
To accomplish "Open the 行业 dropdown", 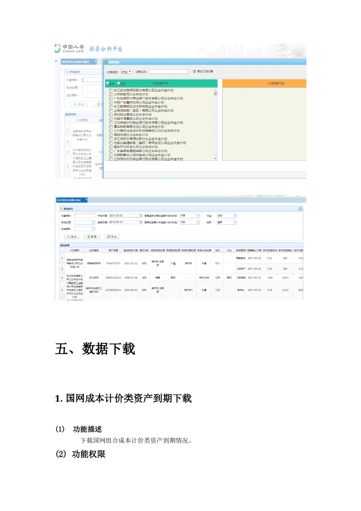I will (x=235, y=216).
